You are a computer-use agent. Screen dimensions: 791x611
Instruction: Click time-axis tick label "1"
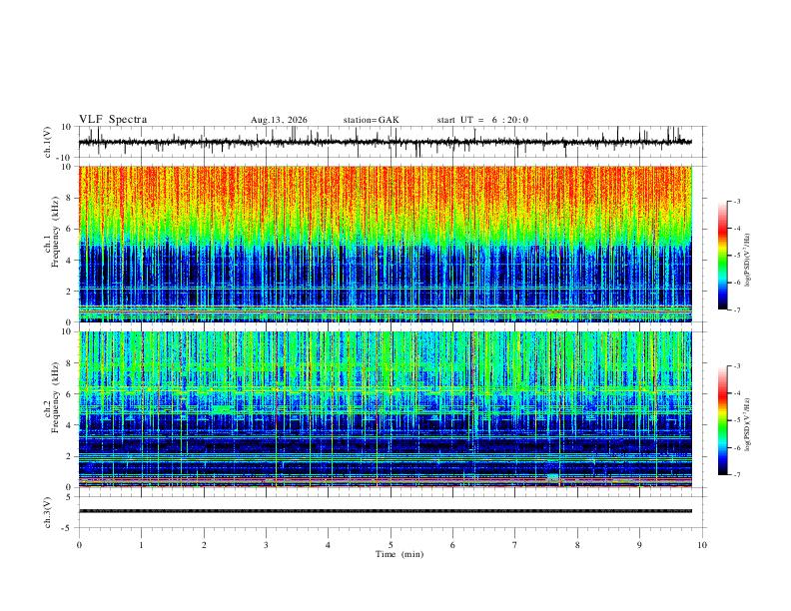click(x=141, y=545)
